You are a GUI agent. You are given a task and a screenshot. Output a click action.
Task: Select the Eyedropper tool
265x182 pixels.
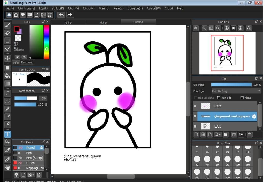(x=8, y=159)
